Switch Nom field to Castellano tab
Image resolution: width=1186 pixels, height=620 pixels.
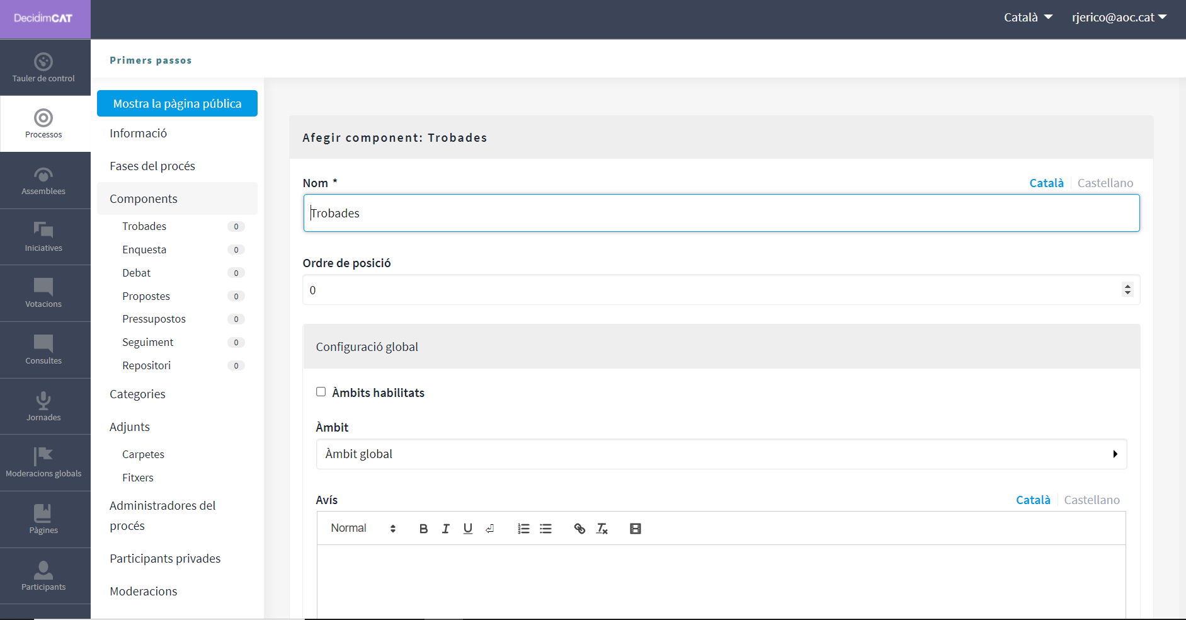tap(1105, 183)
